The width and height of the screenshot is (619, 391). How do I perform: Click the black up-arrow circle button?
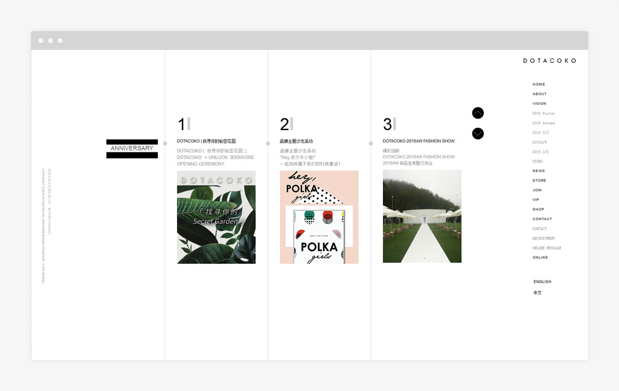point(478,113)
